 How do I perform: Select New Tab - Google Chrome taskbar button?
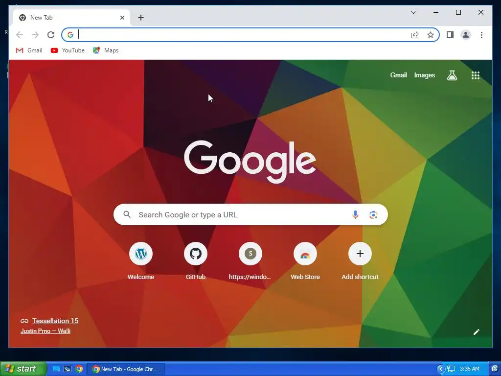(126, 369)
